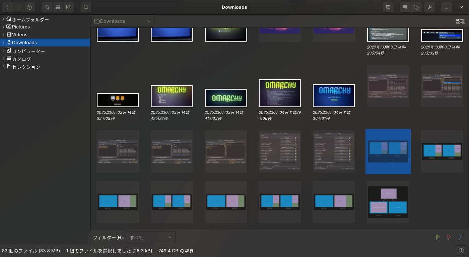Click the currently selected blue-highlighted thumbnail

[x=388, y=151]
